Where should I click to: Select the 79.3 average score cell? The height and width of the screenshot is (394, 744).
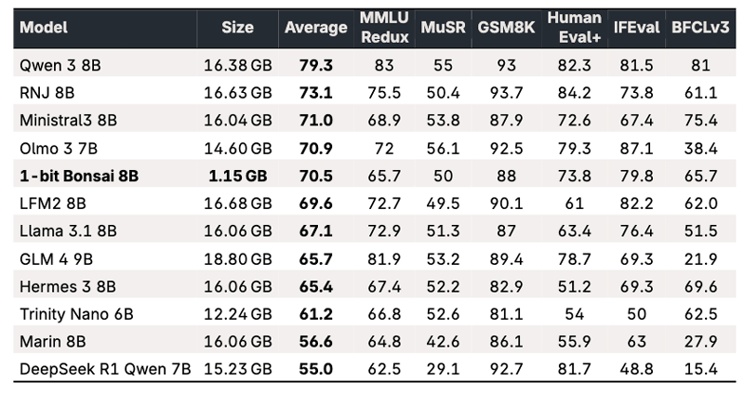click(316, 65)
